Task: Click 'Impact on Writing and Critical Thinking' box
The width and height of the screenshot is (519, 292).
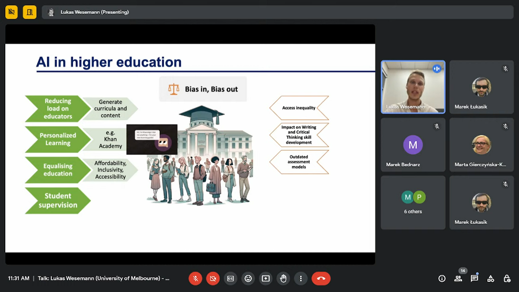Action: 299,135
